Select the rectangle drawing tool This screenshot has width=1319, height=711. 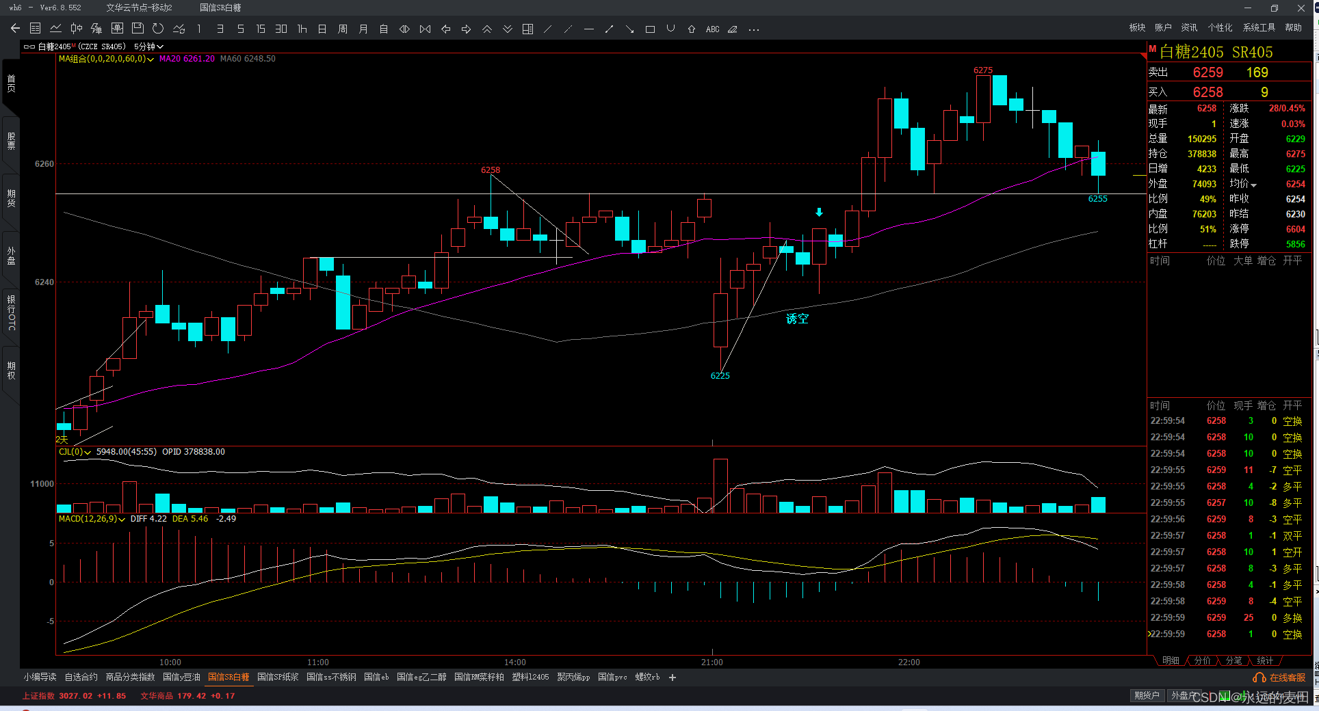[x=651, y=29]
